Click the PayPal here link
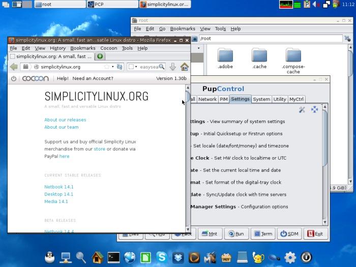This screenshot has height=267, width=356. pos(64,156)
